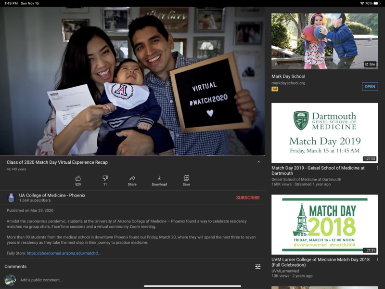Tap the Download arrow icon
Screen dimensions: 385x289
point(159,178)
